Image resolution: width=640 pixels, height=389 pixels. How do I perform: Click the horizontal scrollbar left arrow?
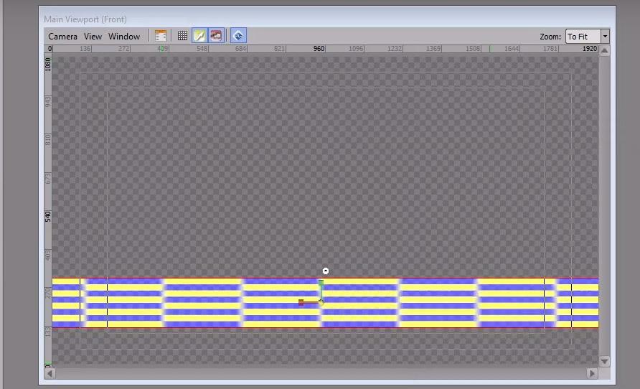coord(50,373)
